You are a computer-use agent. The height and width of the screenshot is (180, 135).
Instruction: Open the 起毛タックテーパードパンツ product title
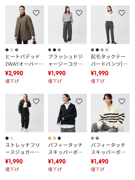pyautogui.click(x=109, y=60)
